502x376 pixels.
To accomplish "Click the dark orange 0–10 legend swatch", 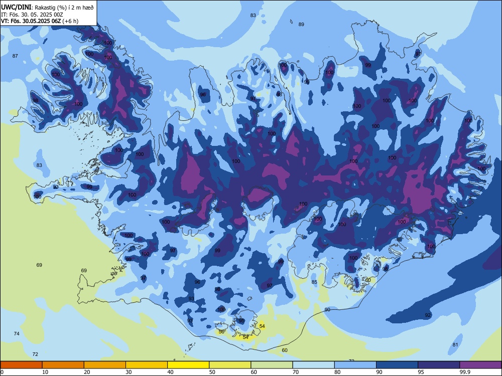I will tap(21, 365).
